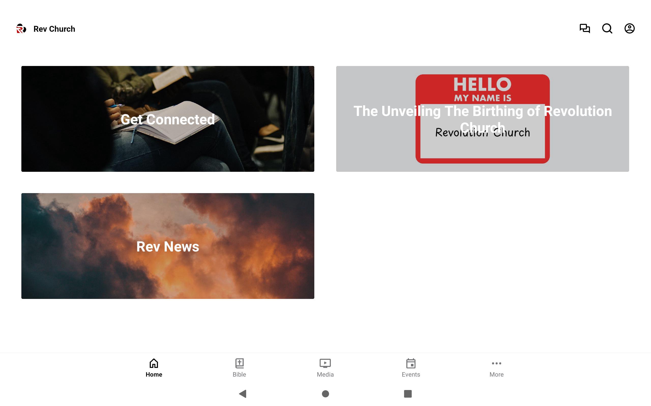Open the Get Connected card
The height and width of the screenshot is (406, 651).
click(168, 119)
